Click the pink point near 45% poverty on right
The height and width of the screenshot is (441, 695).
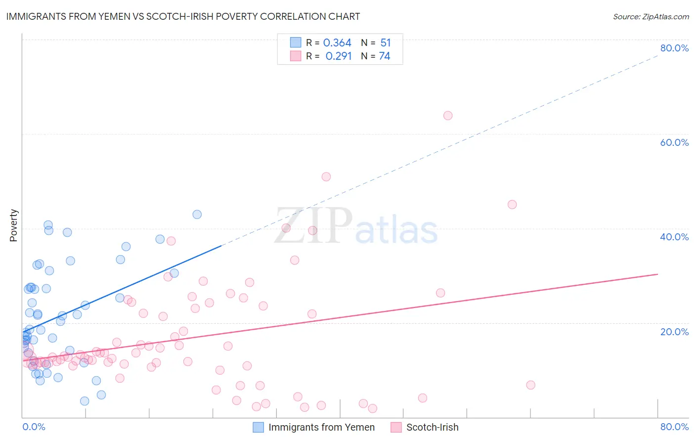coord(512,204)
